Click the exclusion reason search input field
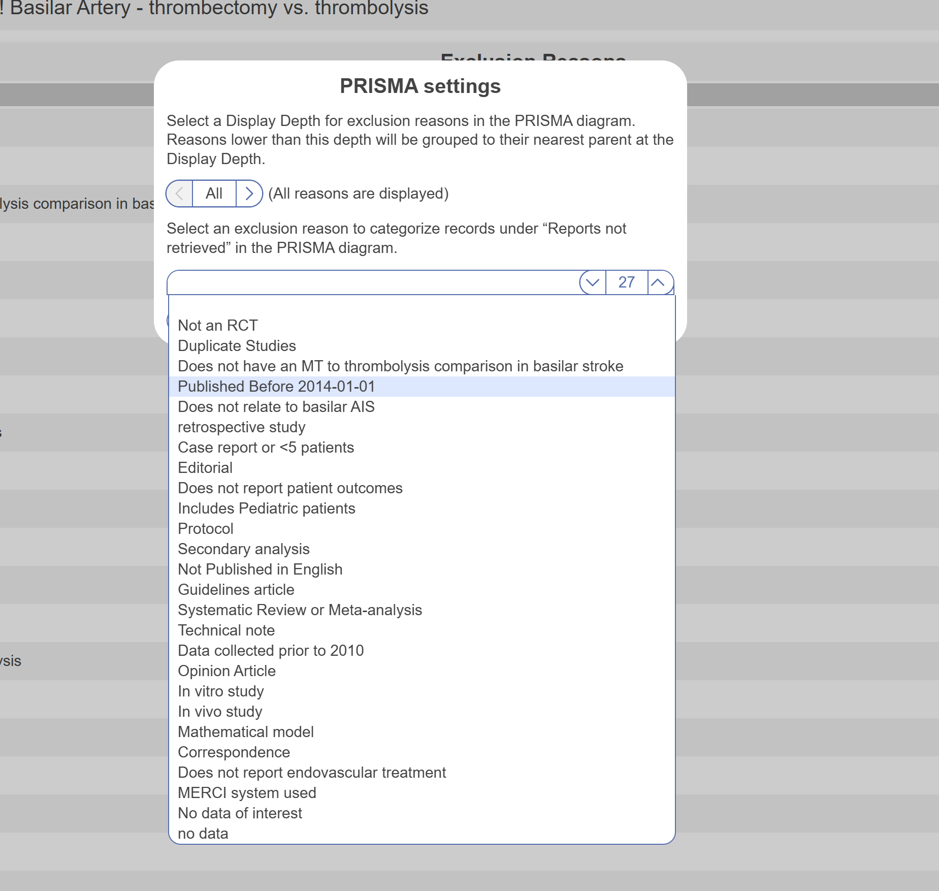939x891 pixels. 373,282
